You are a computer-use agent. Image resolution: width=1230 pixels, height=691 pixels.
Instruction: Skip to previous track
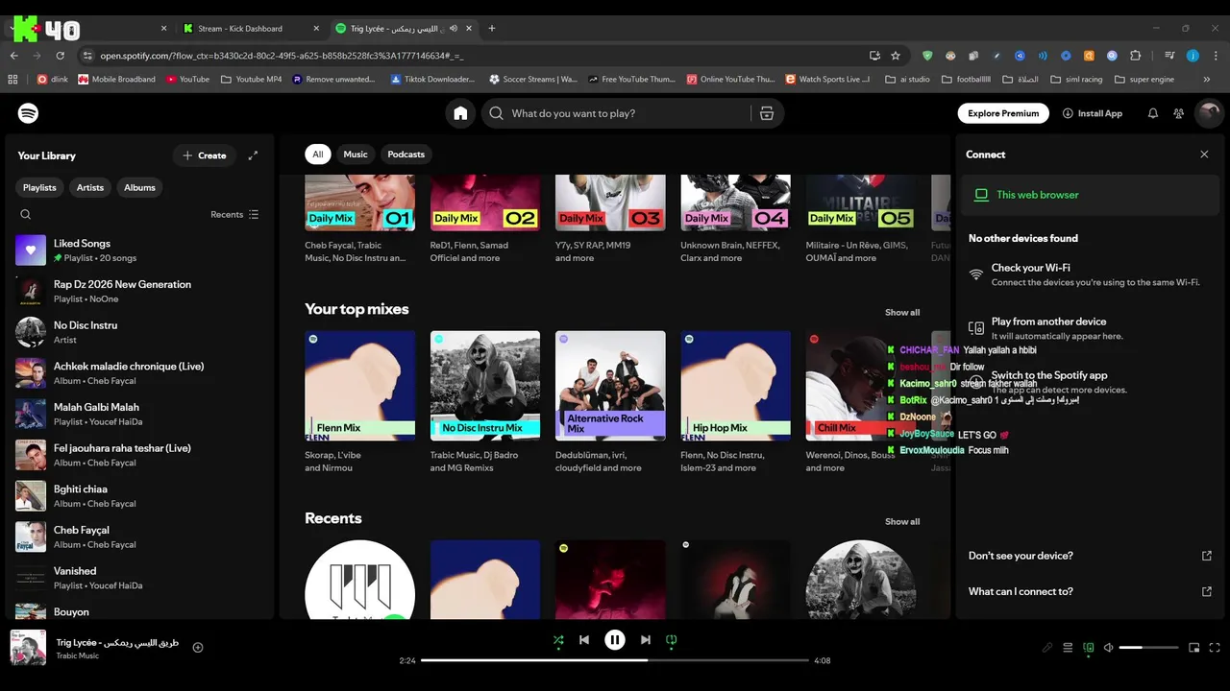[x=584, y=640]
